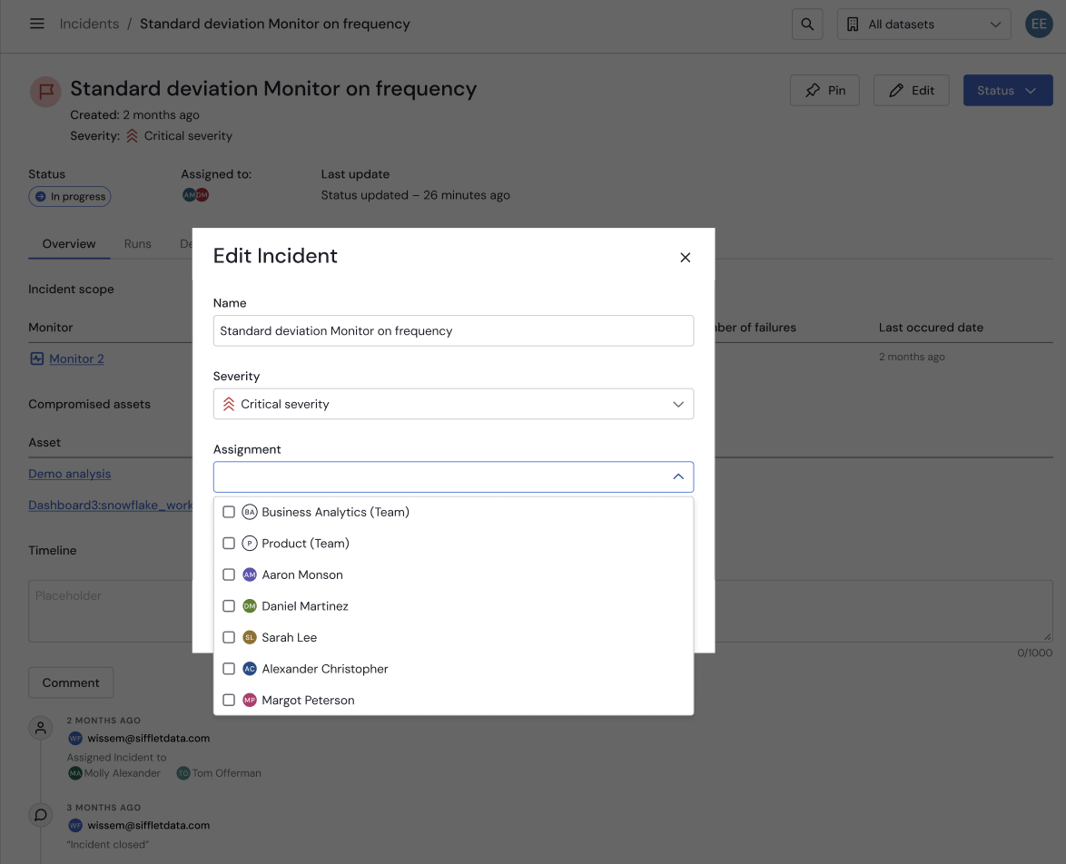Click Aaron Monson's AM avatar
The width and height of the screenshot is (1066, 864).
250,574
